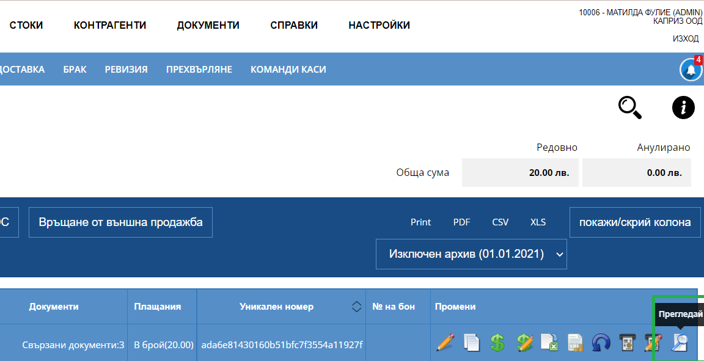Click the document with coins icon
The height and width of the screenshot is (361, 704).
pos(575,343)
